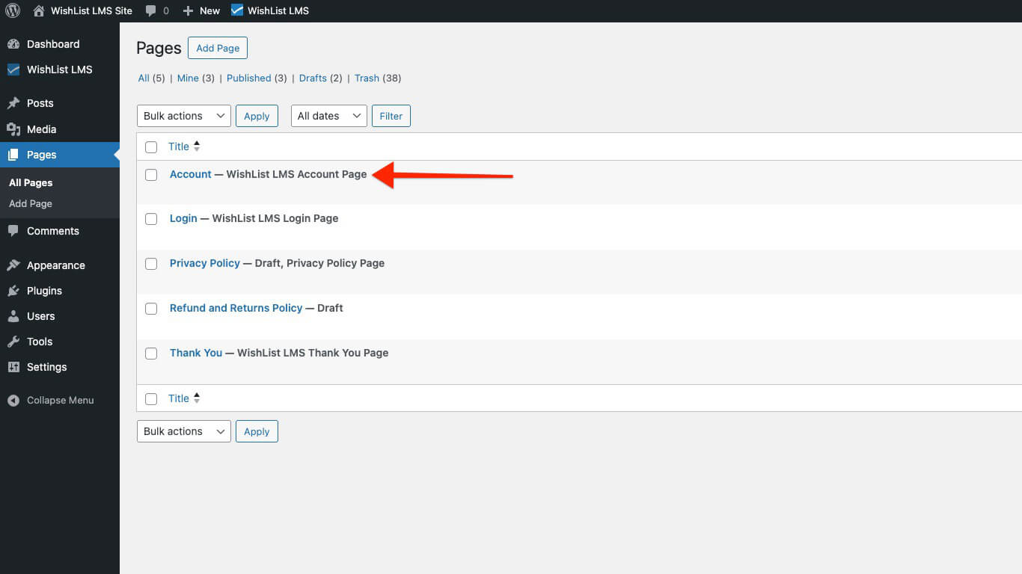Check the box next to the Account page
The image size is (1022, 574).
[151, 174]
